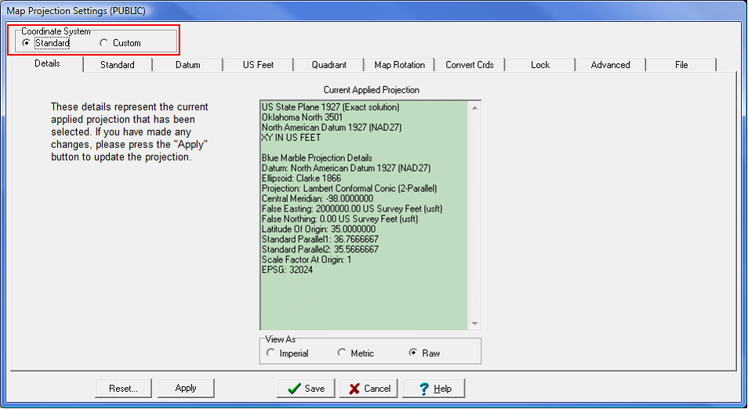
Task: Click Apply to update the projection
Action: click(186, 388)
